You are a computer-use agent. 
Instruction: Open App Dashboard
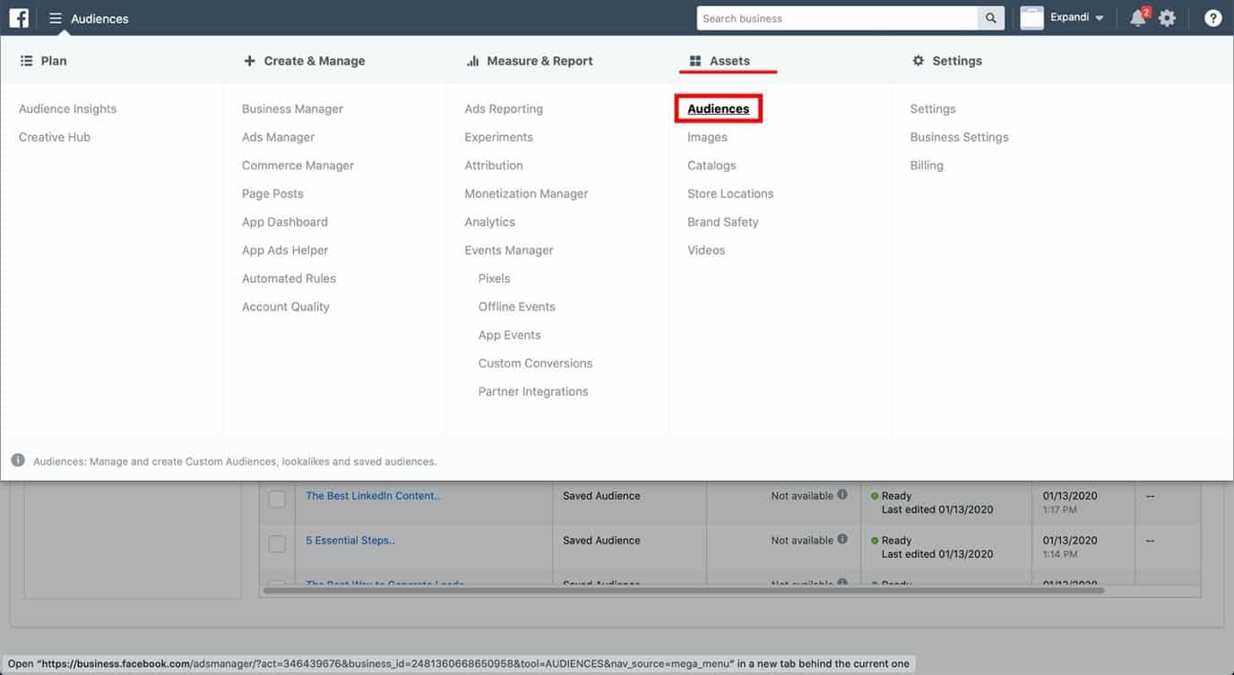point(285,222)
